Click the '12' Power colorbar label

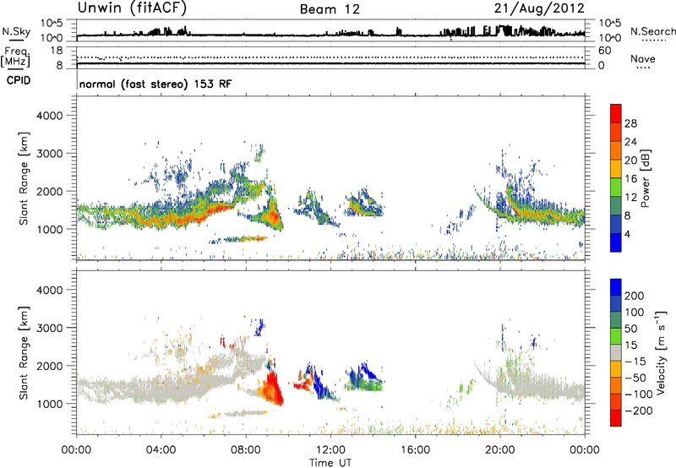[630, 198]
